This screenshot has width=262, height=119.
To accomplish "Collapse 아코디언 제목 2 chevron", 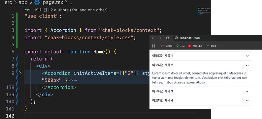I will [x=247, y=65].
